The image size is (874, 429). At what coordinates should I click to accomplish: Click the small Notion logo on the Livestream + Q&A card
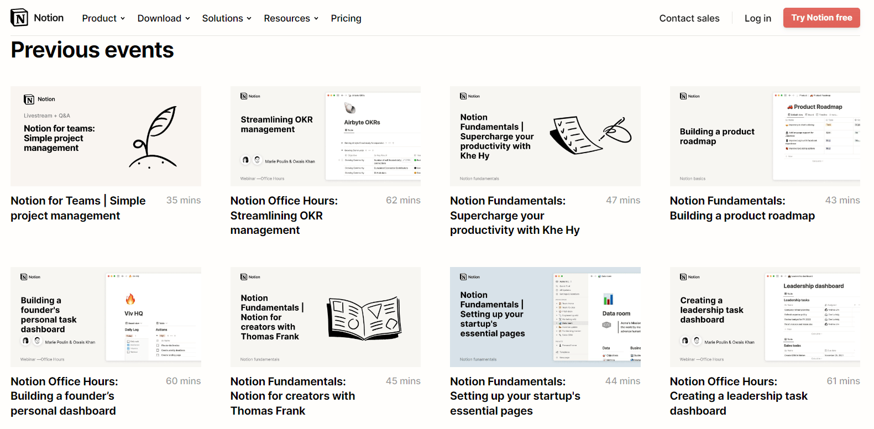[x=29, y=100]
